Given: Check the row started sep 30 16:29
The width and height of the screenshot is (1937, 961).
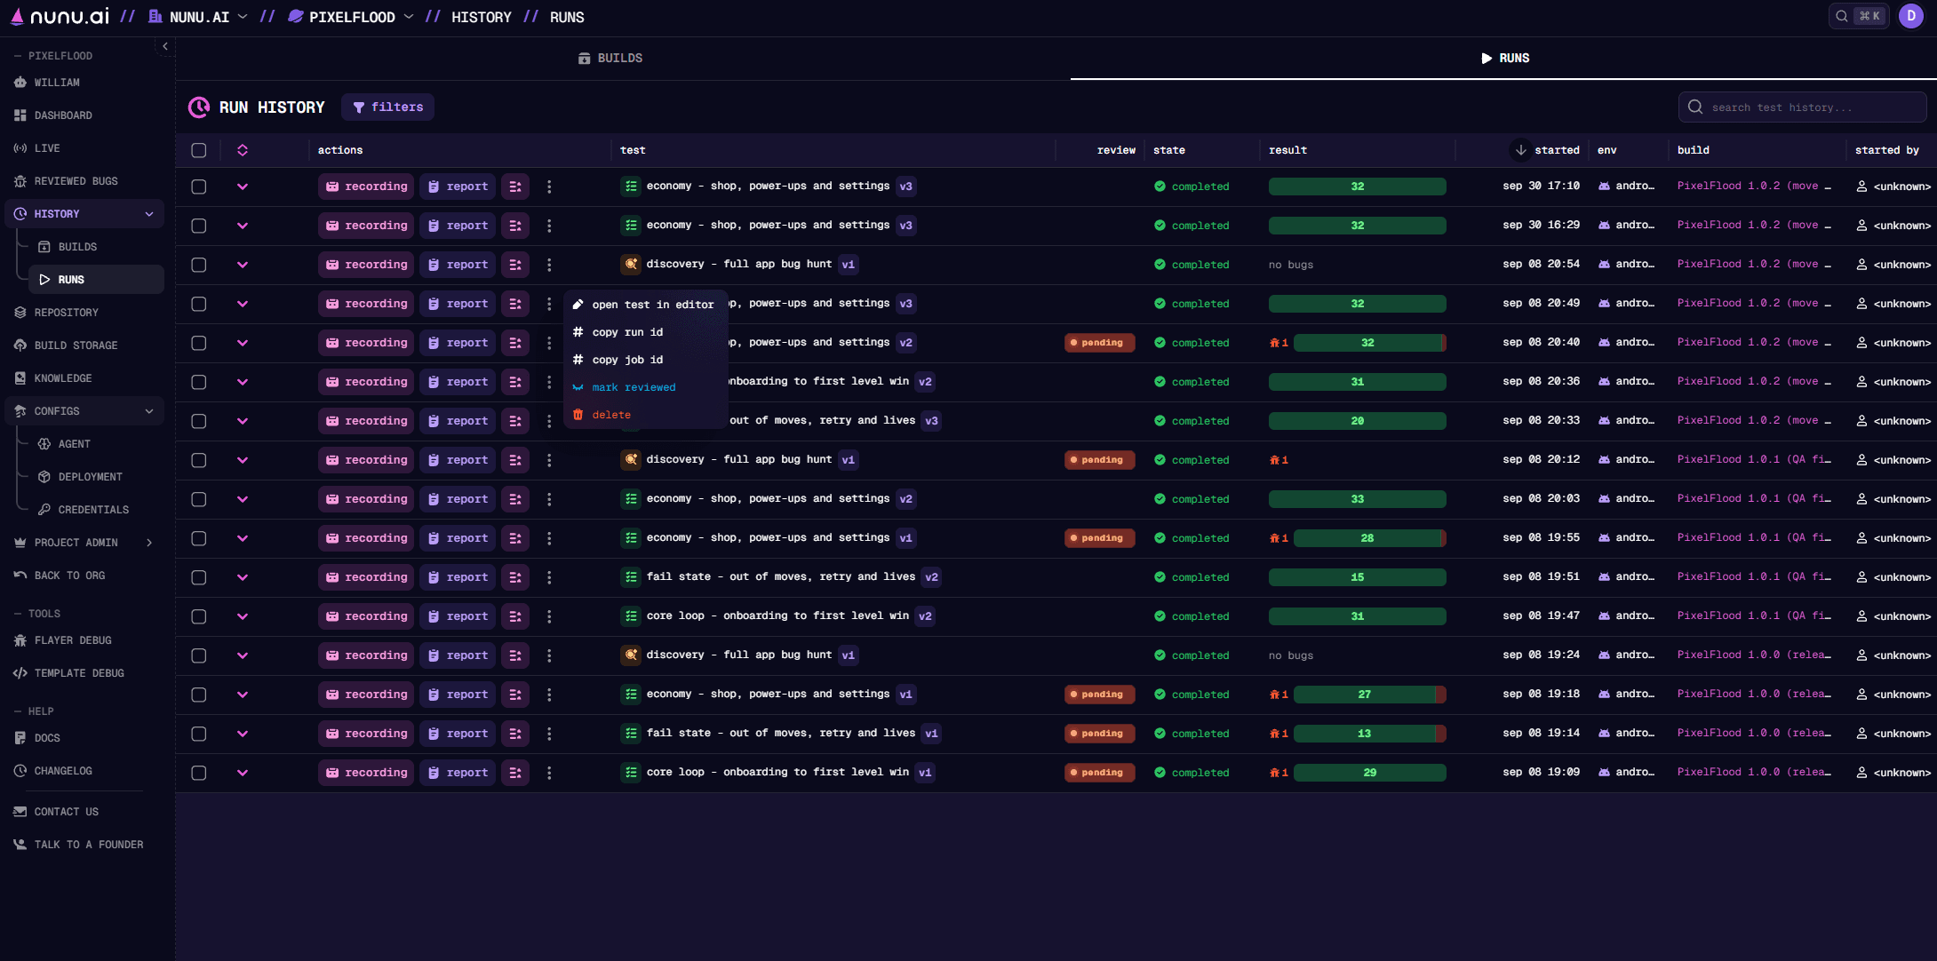Looking at the screenshot, I should tap(199, 226).
